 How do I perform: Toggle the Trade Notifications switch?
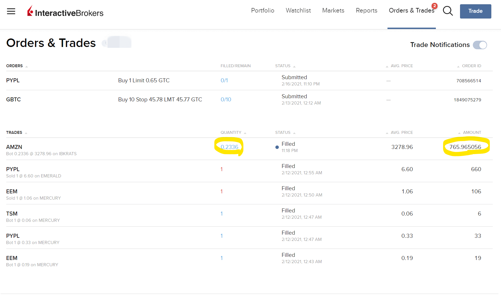(x=480, y=45)
